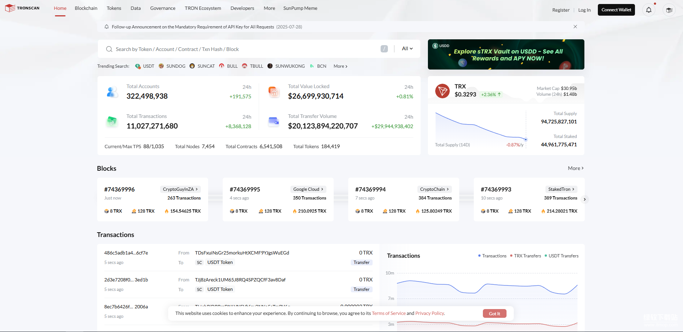683x332 pixels.
Task: Open the sTRX Vault USDD banner
Action: 506,54
